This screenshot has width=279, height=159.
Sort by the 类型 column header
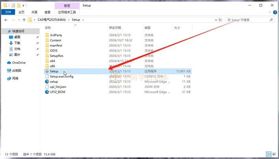click(147, 28)
